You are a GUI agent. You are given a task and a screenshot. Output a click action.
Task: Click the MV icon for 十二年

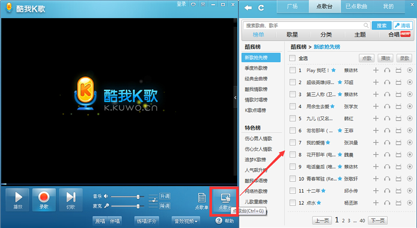click(x=398, y=191)
